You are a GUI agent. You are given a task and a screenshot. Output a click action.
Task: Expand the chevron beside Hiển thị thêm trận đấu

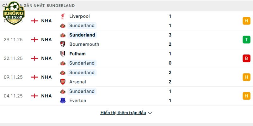point(150,113)
